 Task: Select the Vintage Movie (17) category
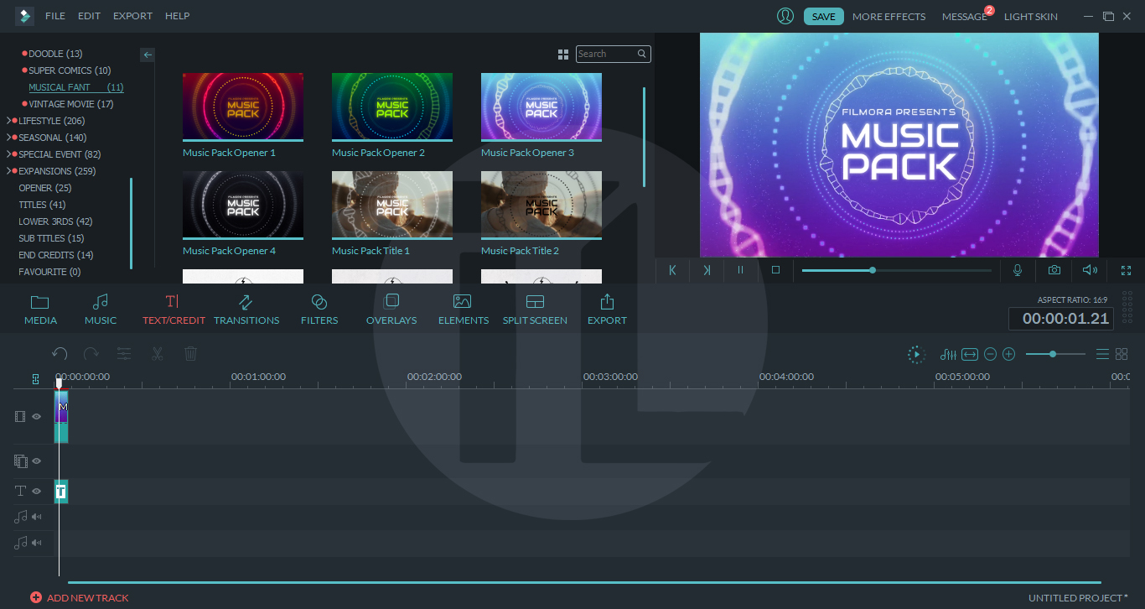click(x=71, y=104)
